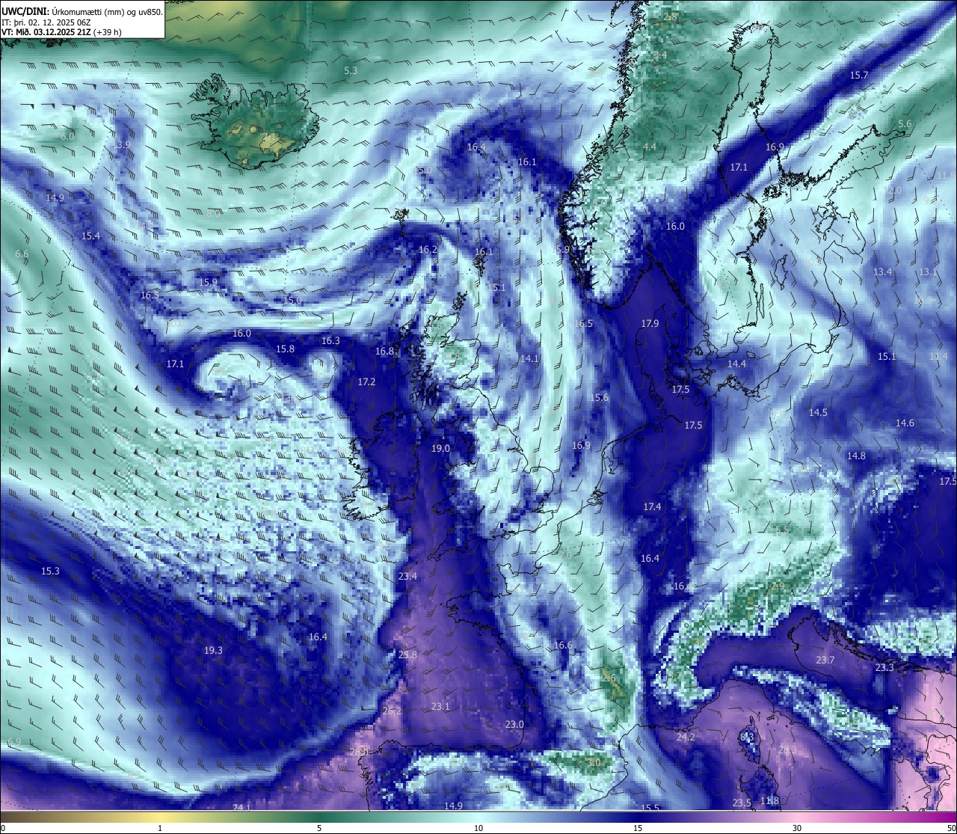The image size is (957, 834).
Task: Click the map value label "16.6"
Action: click(563, 646)
